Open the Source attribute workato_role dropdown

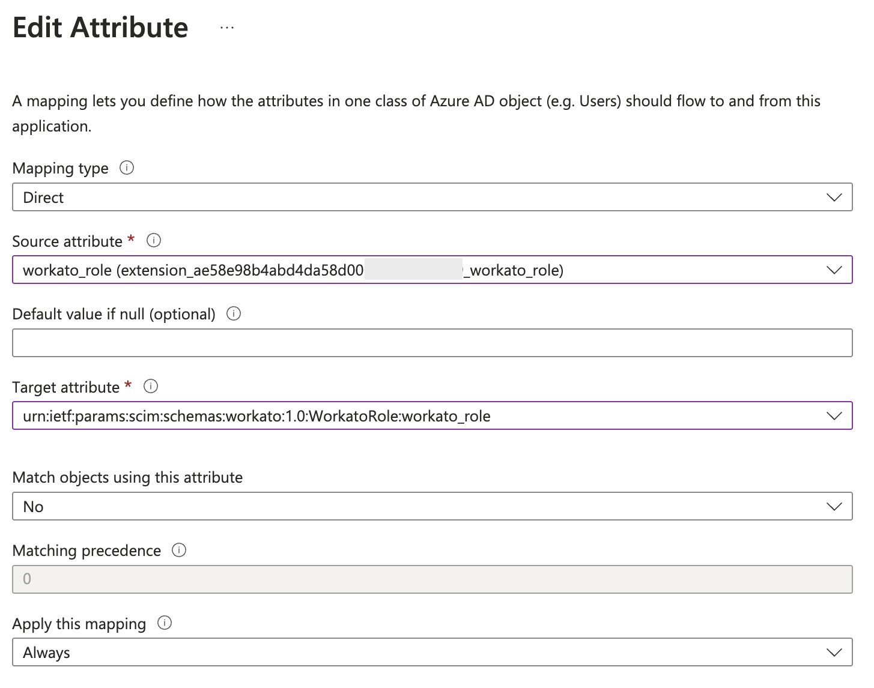[x=420, y=270]
